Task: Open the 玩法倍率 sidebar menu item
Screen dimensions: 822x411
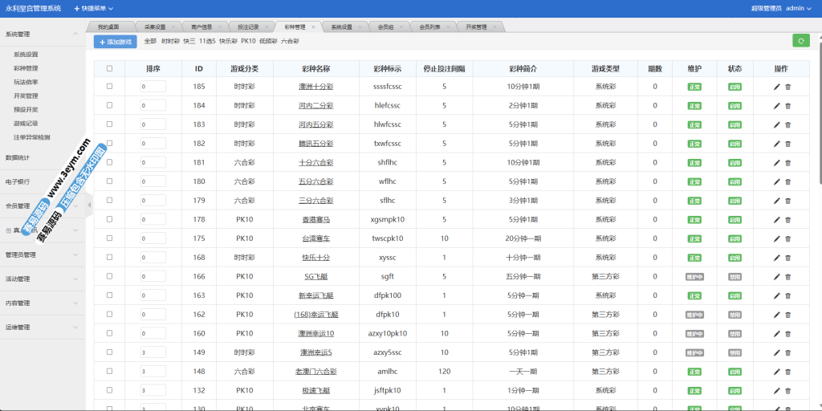Action: click(x=26, y=82)
